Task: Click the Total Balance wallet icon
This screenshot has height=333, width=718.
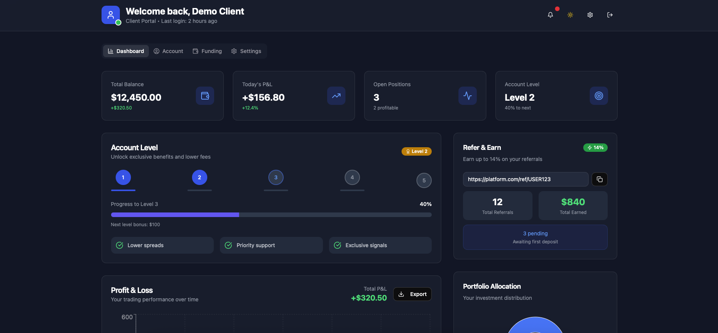Action: tap(205, 96)
